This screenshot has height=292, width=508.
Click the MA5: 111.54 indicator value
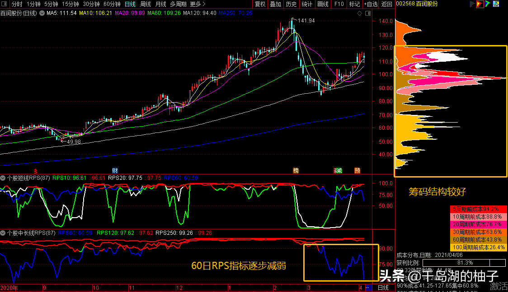click(61, 13)
